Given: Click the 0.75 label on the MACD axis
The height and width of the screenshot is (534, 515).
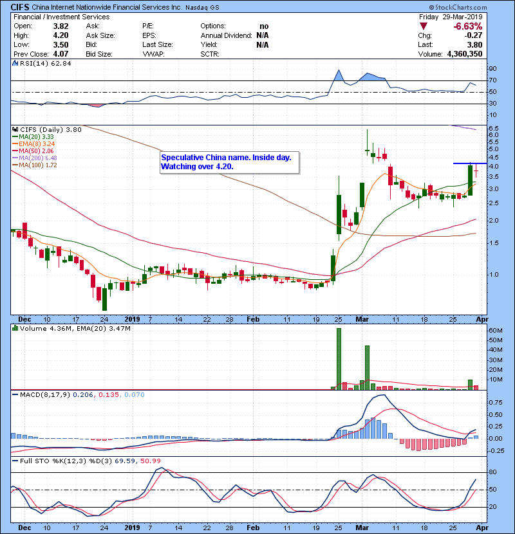Looking at the screenshot, I should (x=496, y=403).
